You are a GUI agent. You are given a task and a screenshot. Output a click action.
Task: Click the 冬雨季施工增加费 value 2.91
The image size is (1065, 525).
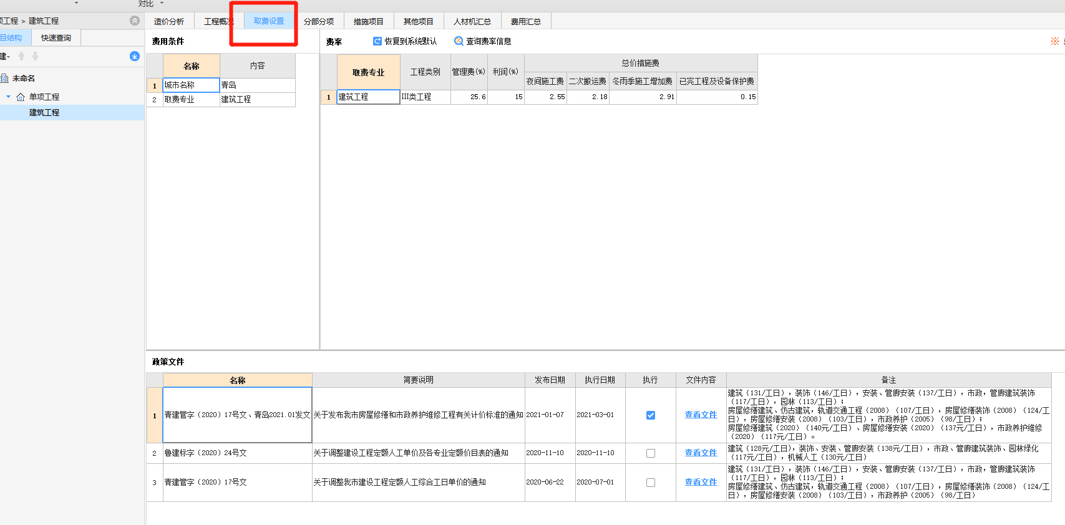[643, 97]
